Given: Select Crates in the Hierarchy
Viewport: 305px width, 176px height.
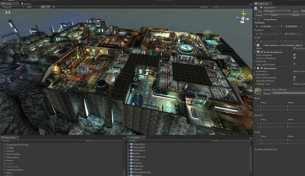Looking at the screenshot, I should click(10, 148).
